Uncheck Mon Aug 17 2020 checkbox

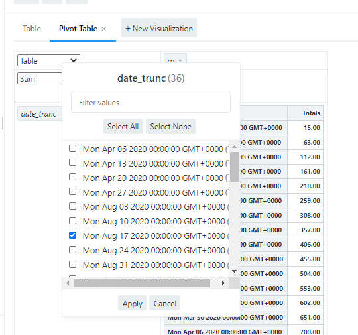73,235
